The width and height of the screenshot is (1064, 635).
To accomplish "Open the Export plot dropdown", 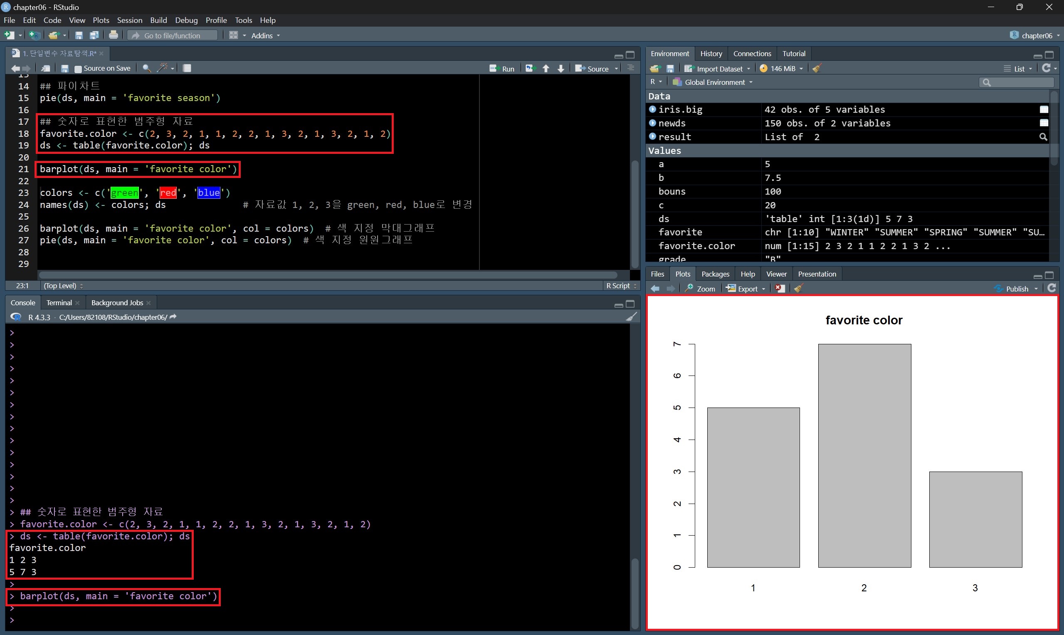I will click(747, 289).
